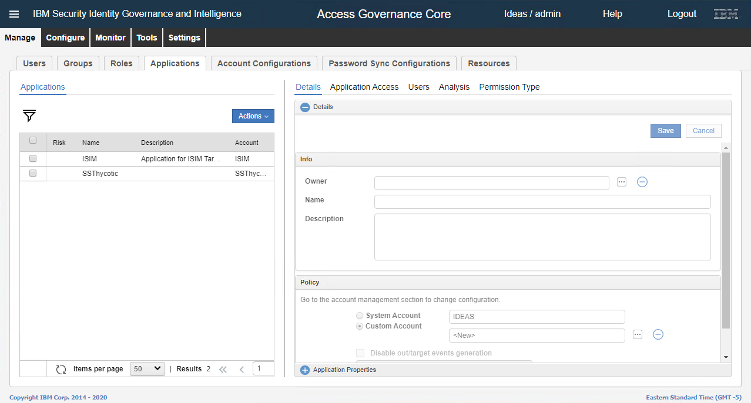Open the hamburger navigation menu
Screen dimensions: 751x403
point(14,13)
